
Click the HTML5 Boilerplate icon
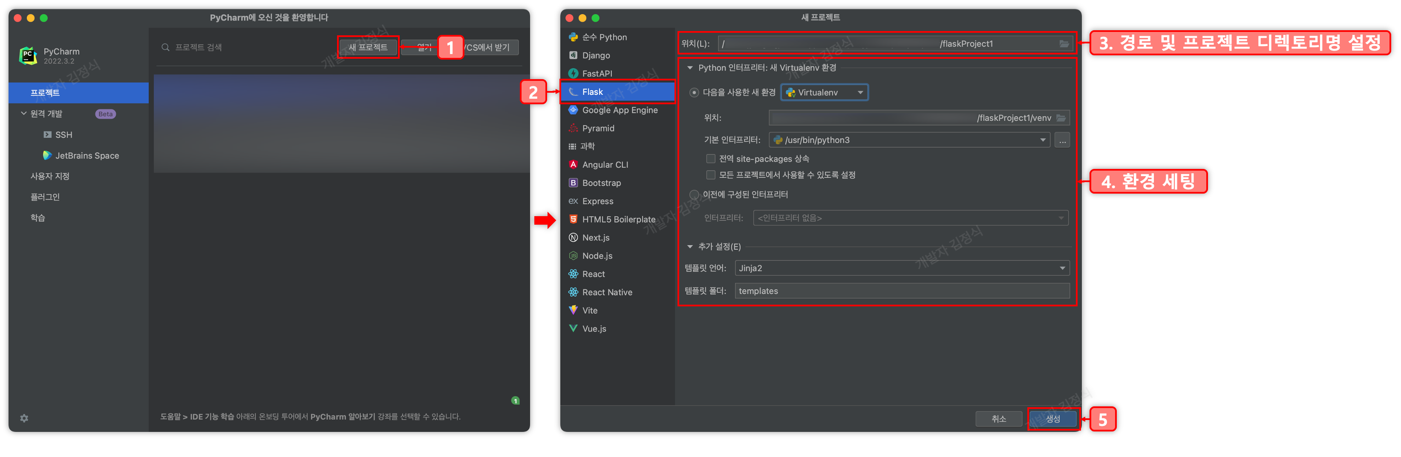point(573,219)
